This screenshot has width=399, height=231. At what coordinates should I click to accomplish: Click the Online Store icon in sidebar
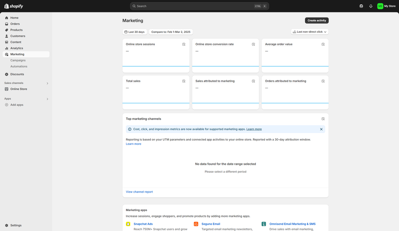(x=7, y=89)
